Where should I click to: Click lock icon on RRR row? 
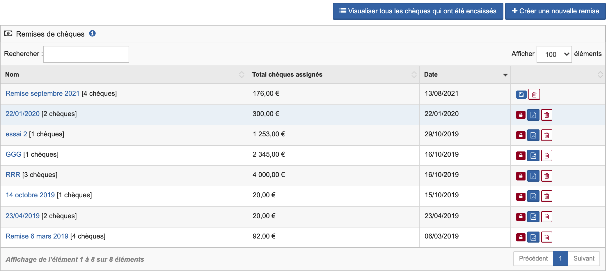click(x=521, y=176)
